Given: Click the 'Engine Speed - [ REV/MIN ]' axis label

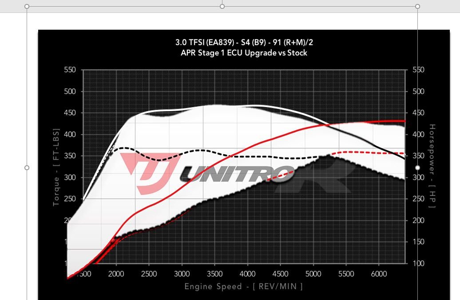Looking at the screenshot, I should 243,286.
